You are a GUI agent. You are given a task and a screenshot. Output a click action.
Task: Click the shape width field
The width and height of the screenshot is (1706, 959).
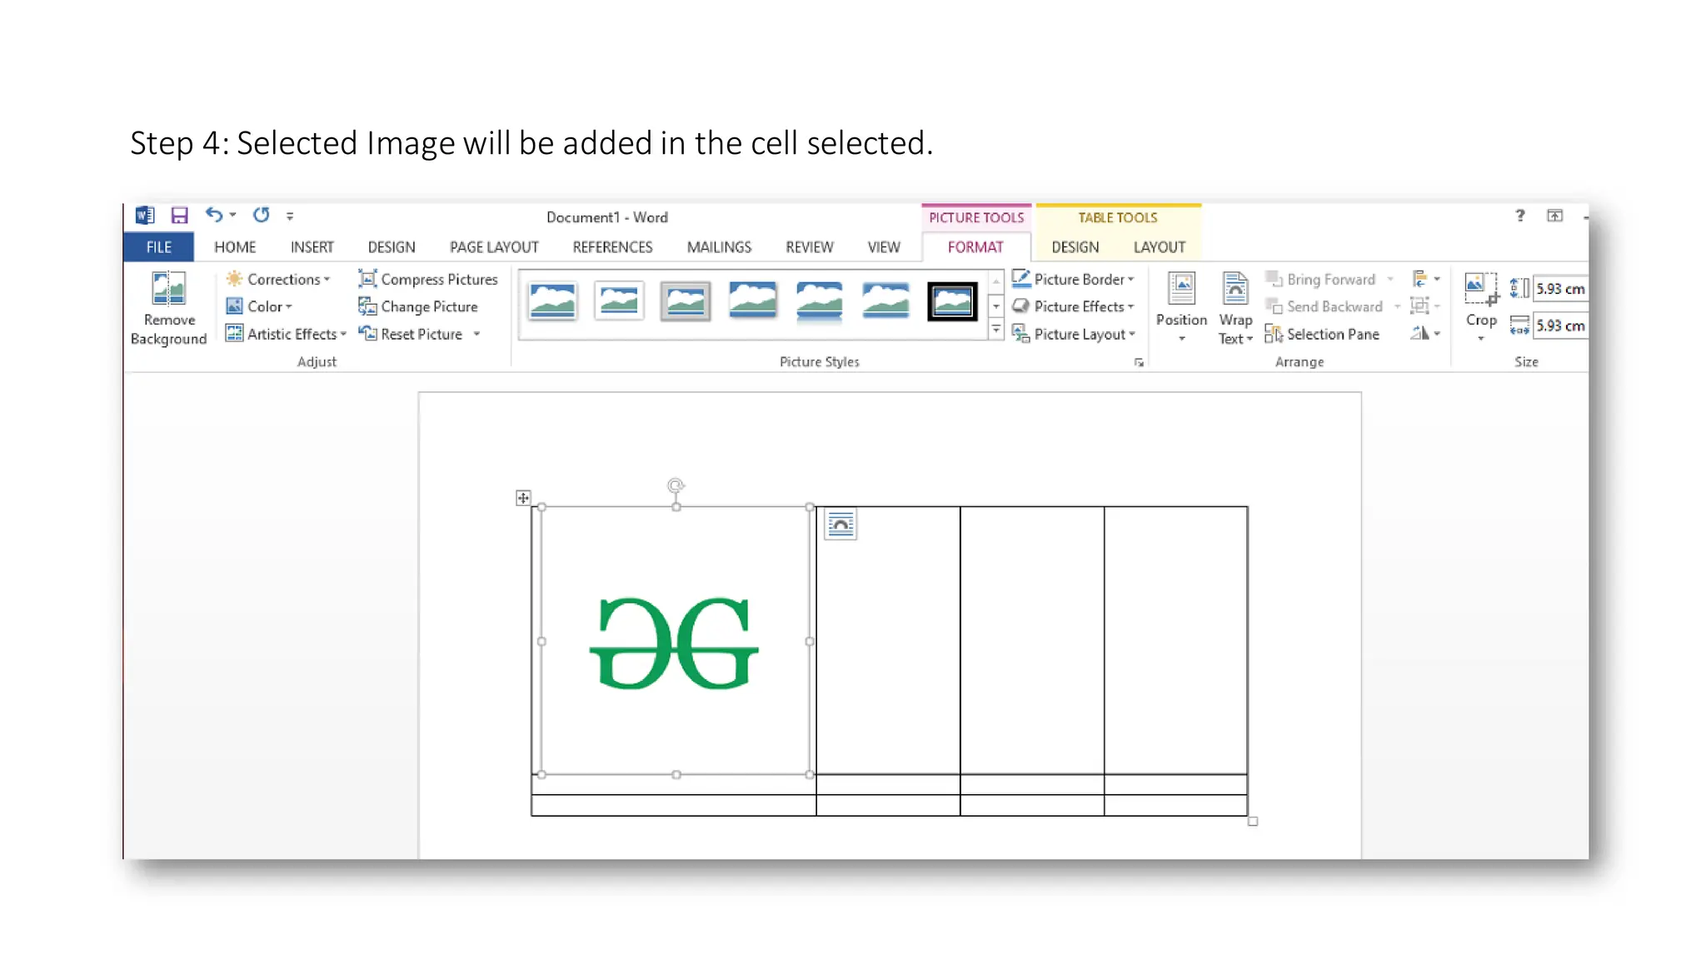click(1559, 325)
